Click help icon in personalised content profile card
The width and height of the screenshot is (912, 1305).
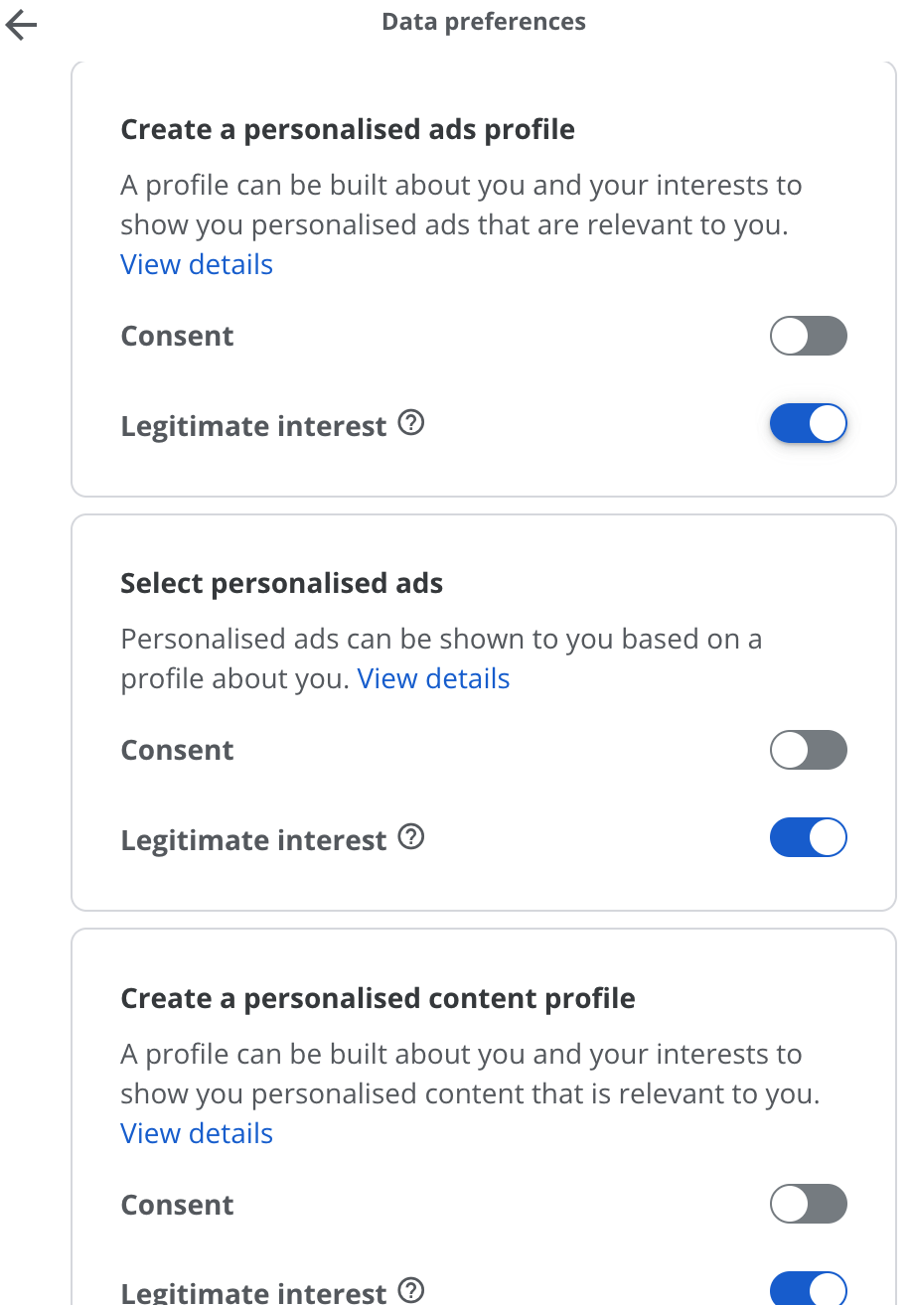[x=410, y=1290]
